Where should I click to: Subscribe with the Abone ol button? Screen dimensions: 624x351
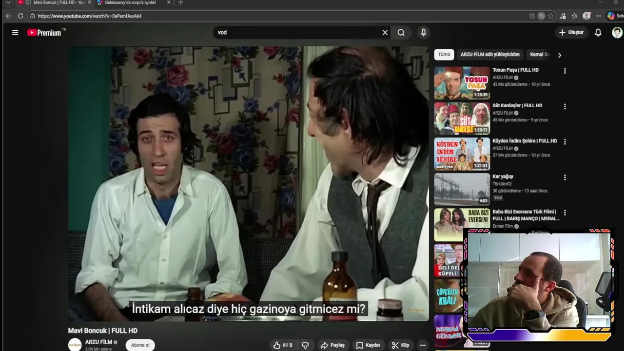pyautogui.click(x=140, y=345)
